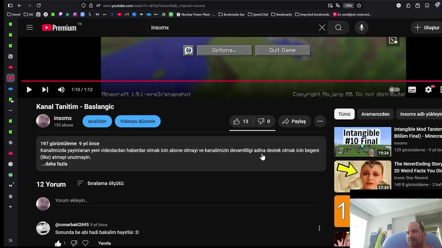The height and width of the screenshot is (248, 442).
Task: Open Analizler for this video
Action: click(97, 121)
